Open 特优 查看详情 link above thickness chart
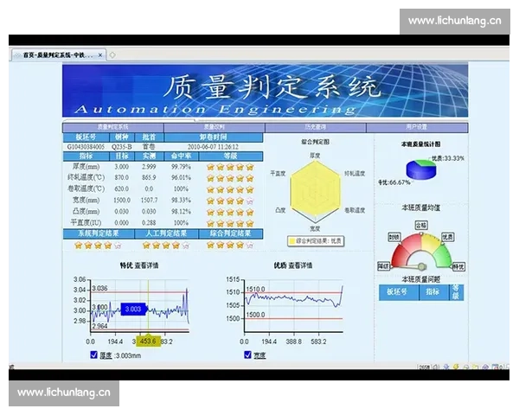 [x=139, y=265]
